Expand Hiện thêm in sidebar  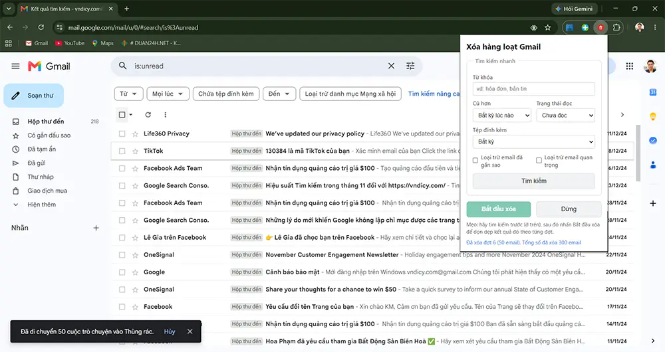point(41,205)
